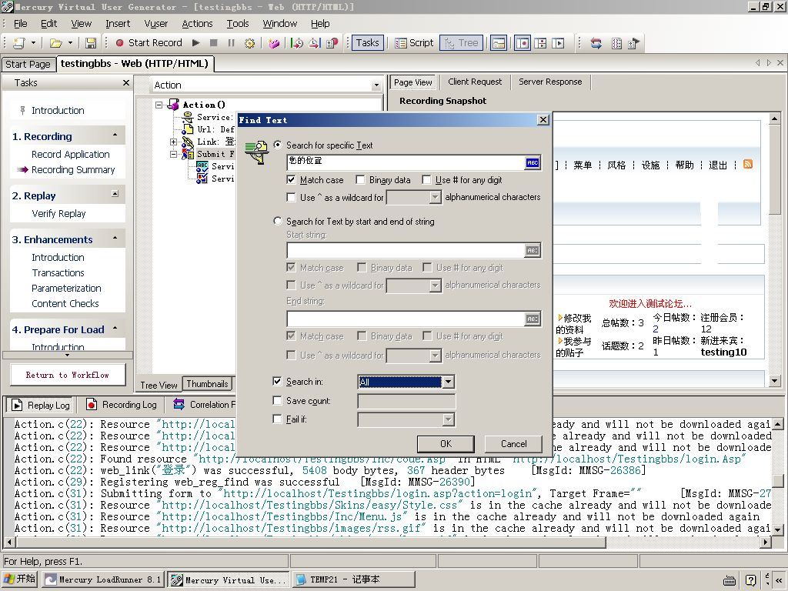This screenshot has height=591, width=788.
Task: Open the Client Request tab
Action: coord(475,82)
